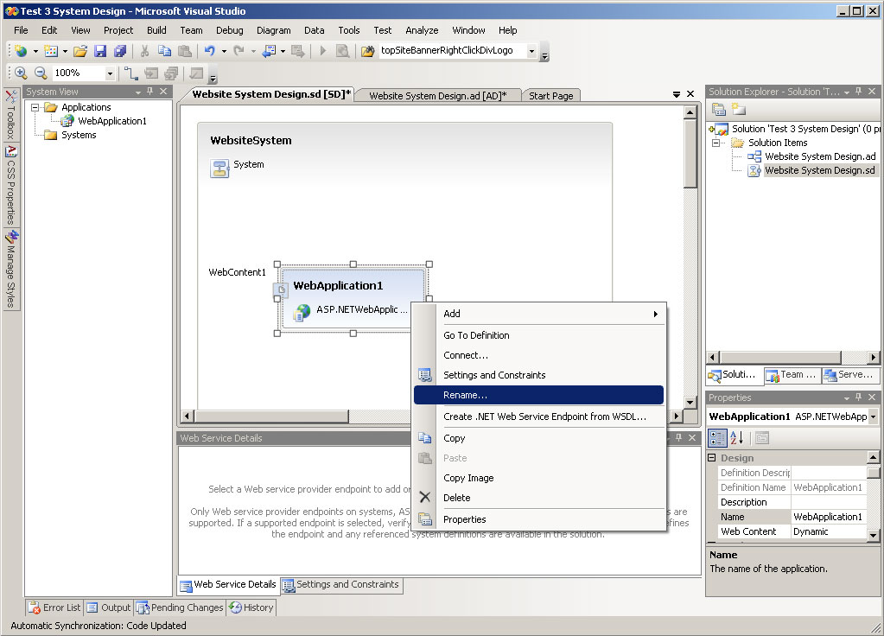Choose Rename in context menu
The image size is (884, 636).
(x=538, y=395)
